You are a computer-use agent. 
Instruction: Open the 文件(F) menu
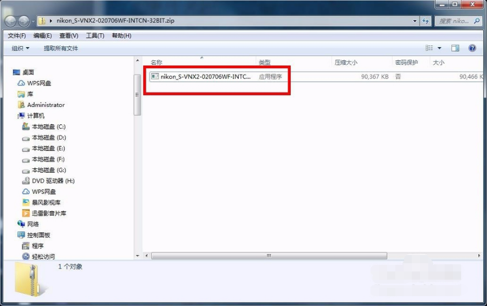tap(16, 36)
